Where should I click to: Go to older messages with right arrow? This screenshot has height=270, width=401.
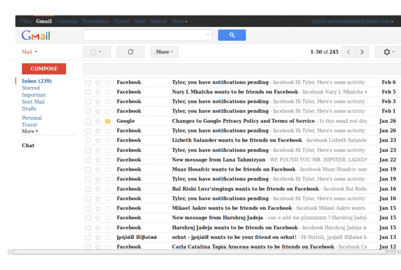coord(361,52)
